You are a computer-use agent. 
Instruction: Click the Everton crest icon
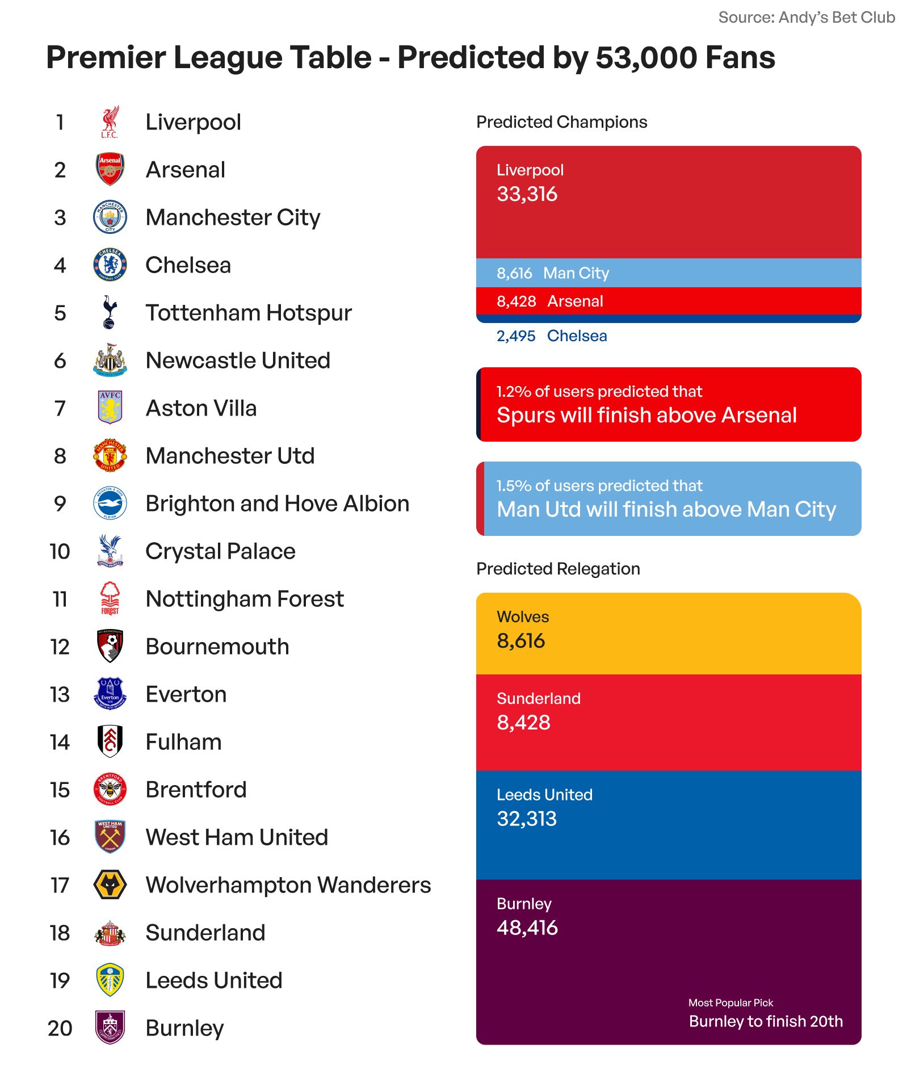[110, 694]
